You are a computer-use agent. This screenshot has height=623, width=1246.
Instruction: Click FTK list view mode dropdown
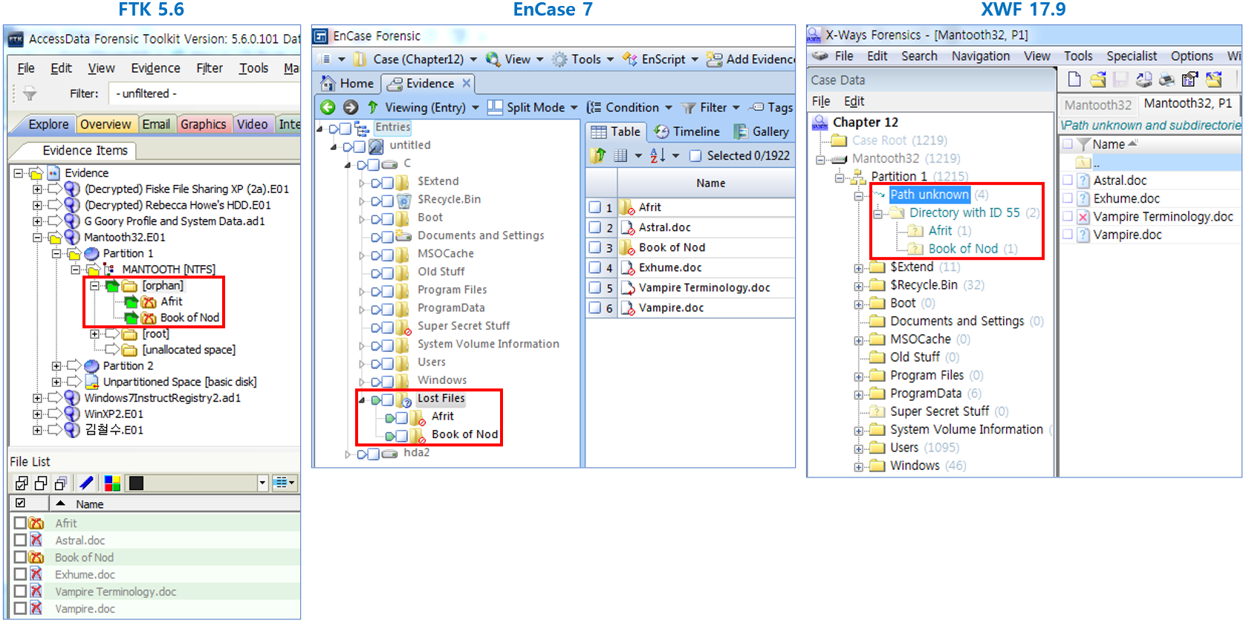coord(284,483)
